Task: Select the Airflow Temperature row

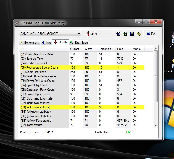Action: [x=82, y=121]
